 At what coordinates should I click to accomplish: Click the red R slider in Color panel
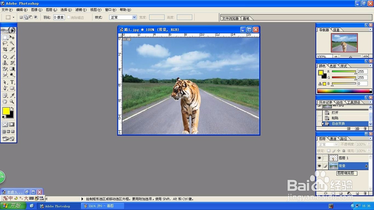click(344, 71)
